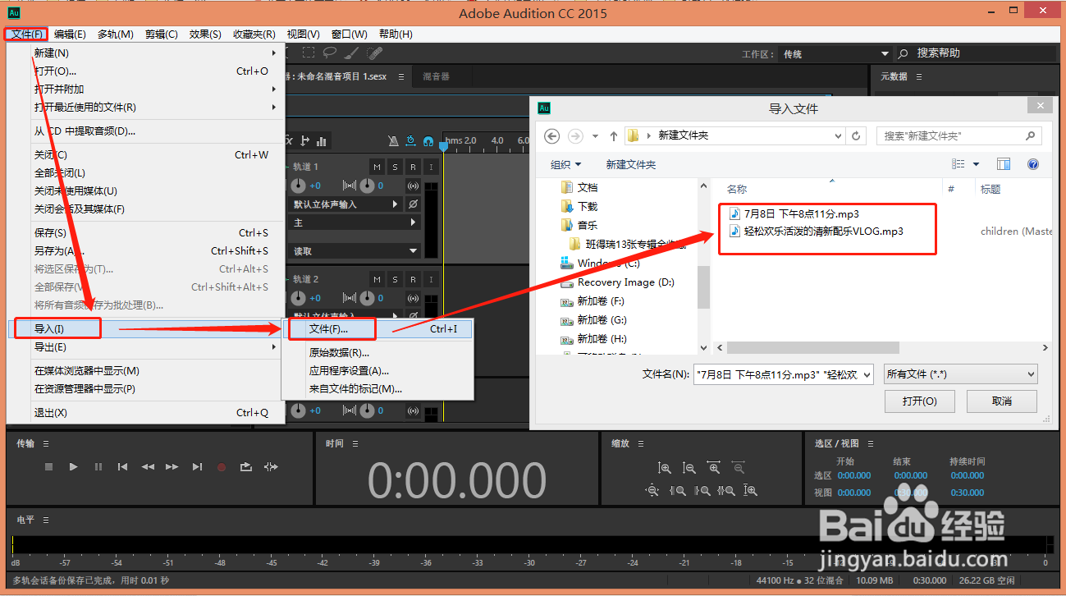Click track 1 volume knob

click(298, 186)
